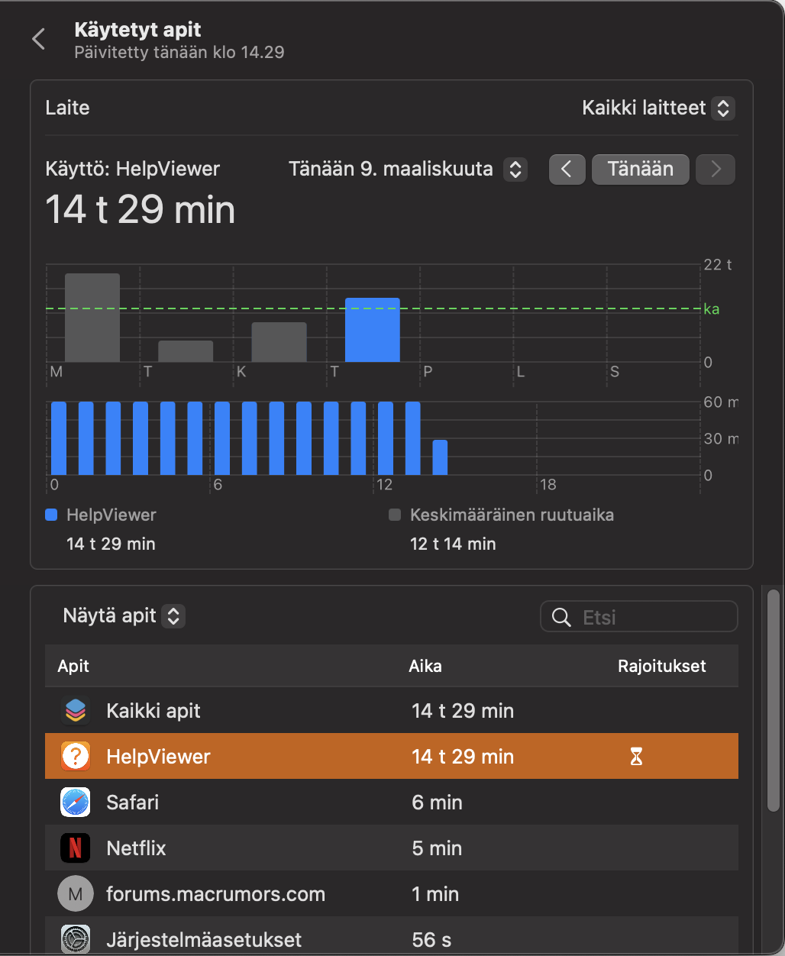
Task: Click the 12 t 14 min average value
Action: pyautogui.click(x=453, y=544)
